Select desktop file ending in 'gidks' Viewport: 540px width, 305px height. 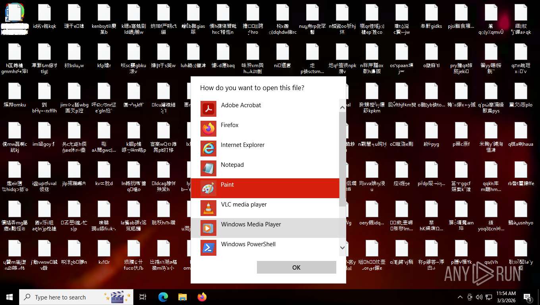tap(431, 17)
